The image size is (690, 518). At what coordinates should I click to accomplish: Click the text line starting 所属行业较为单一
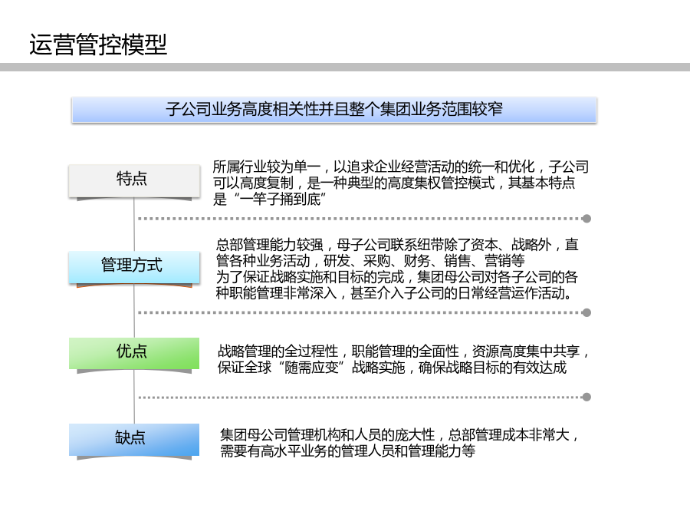(400, 167)
